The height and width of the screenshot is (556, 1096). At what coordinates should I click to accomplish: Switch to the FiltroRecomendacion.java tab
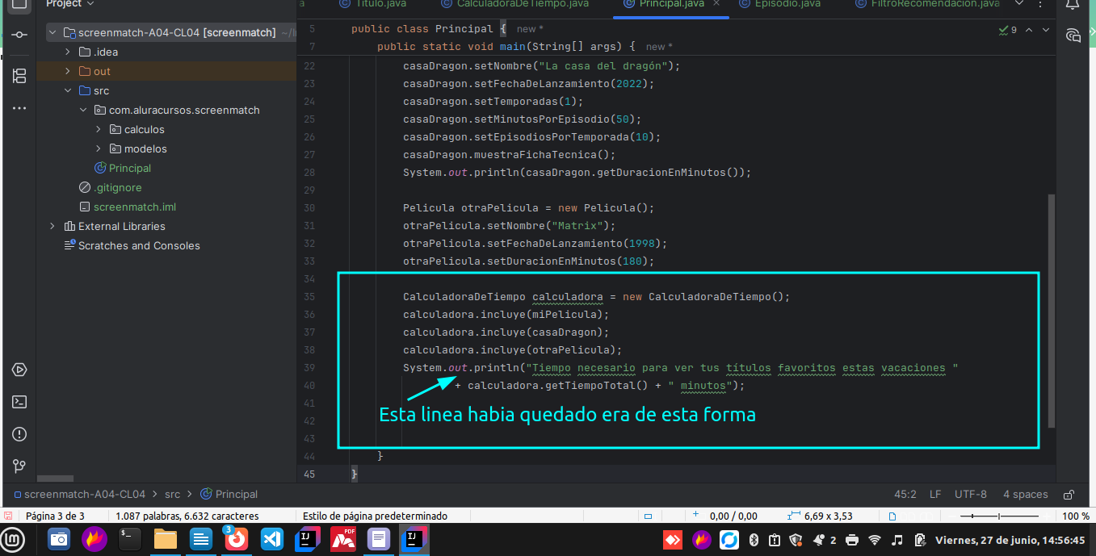pos(927,4)
